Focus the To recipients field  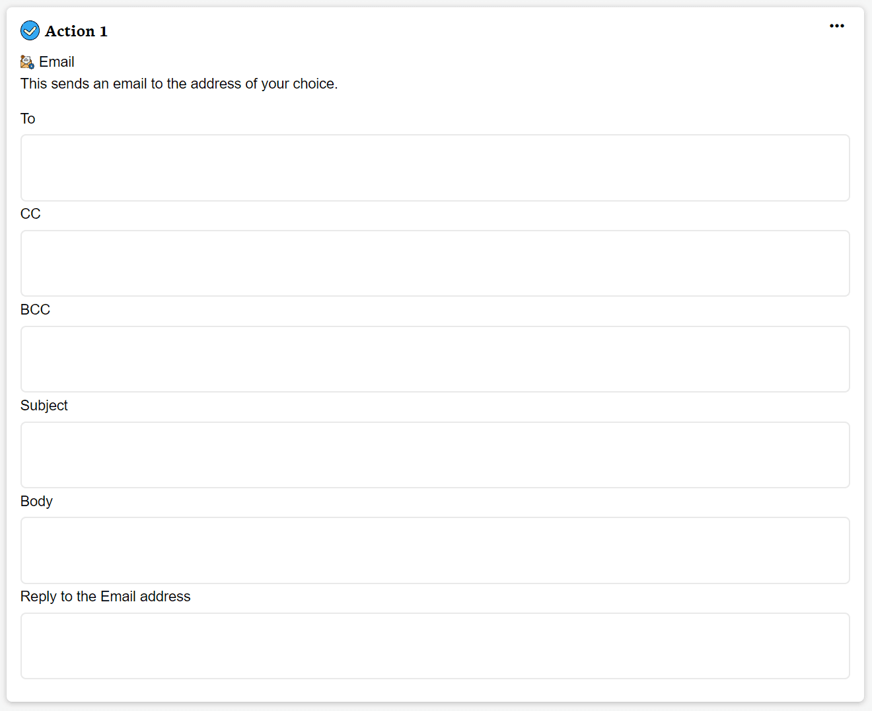click(435, 168)
